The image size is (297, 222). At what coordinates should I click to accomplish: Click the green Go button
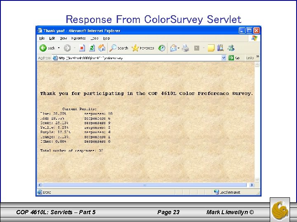coord(234,58)
